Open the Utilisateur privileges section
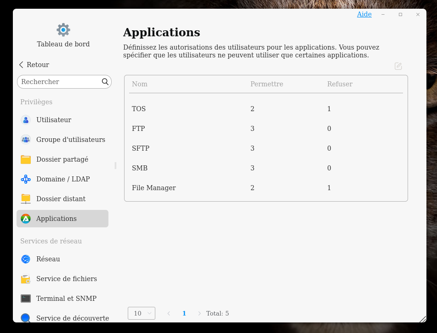The image size is (437, 333). tap(54, 120)
